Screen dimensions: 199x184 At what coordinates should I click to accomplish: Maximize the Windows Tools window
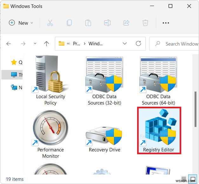tap(170, 6)
